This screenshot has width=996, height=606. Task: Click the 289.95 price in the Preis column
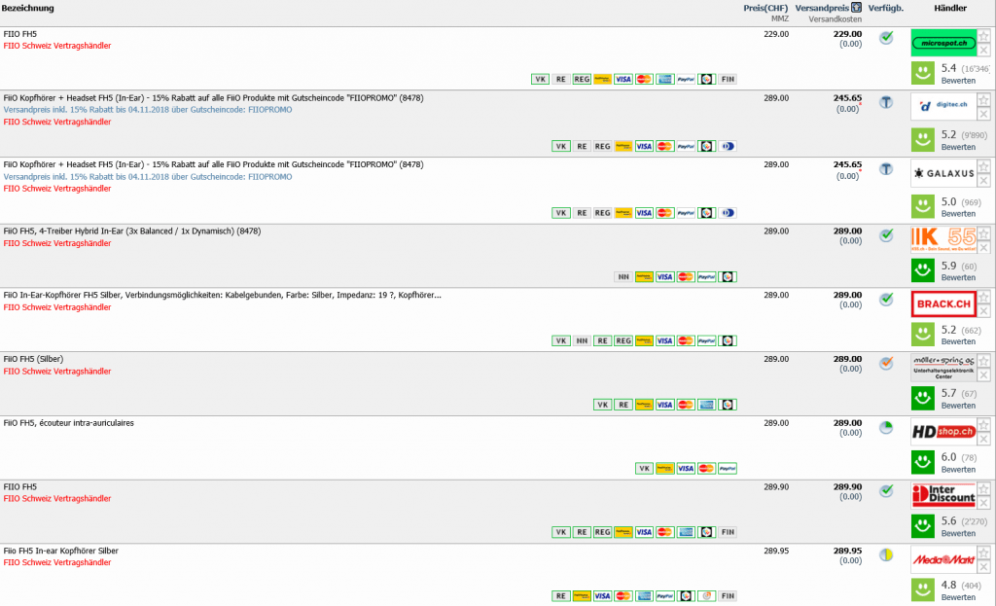(776, 551)
